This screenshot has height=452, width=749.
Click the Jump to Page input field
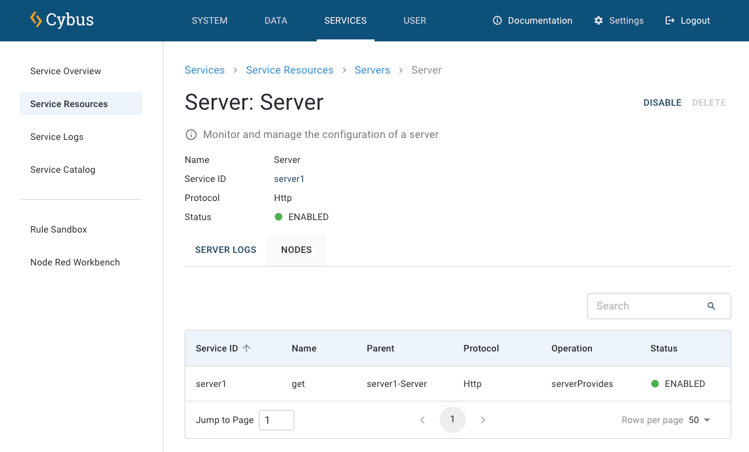pyautogui.click(x=277, y=420)
